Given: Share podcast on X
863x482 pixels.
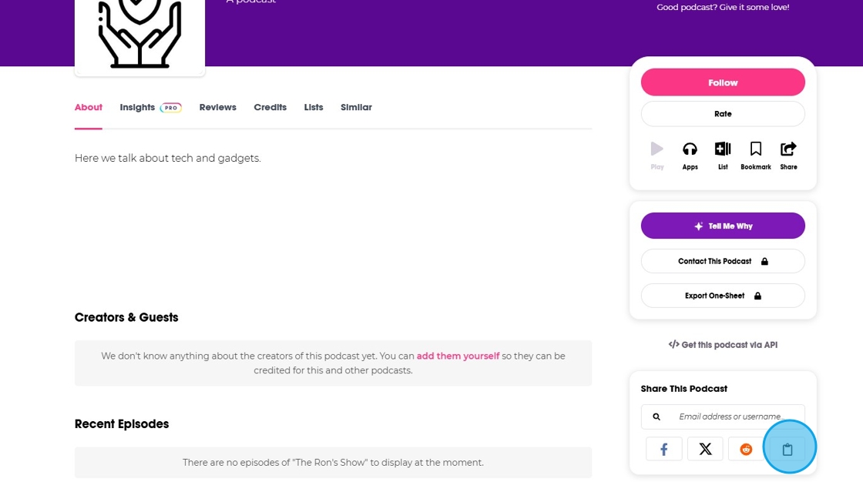Looking at the screenshot, I should (x=705, y=449).
